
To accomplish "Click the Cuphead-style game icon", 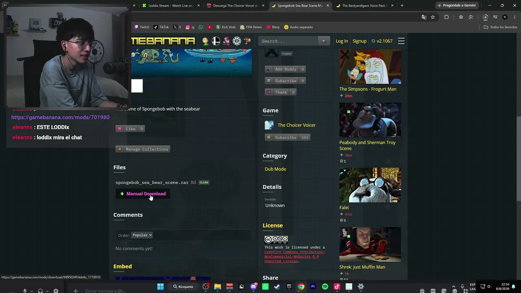I will pos(247,41).
